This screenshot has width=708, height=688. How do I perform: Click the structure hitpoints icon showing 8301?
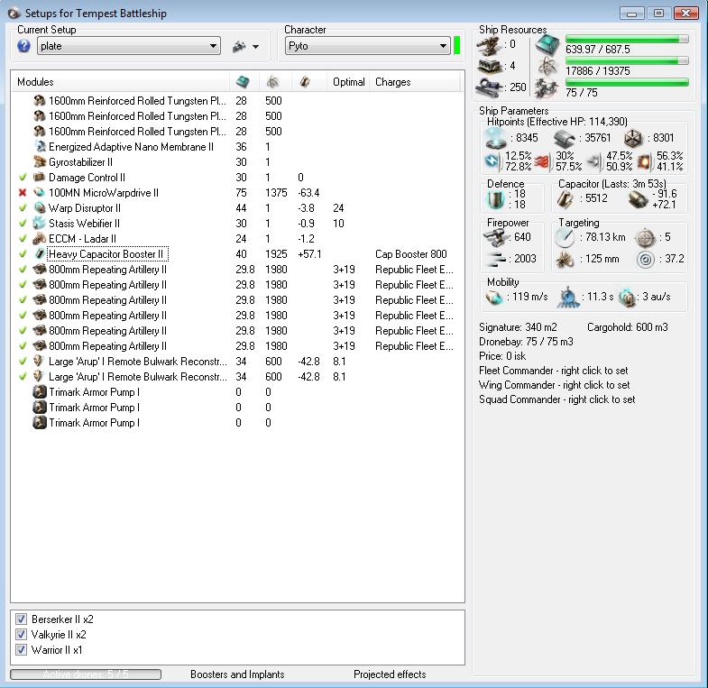(633, 138)
